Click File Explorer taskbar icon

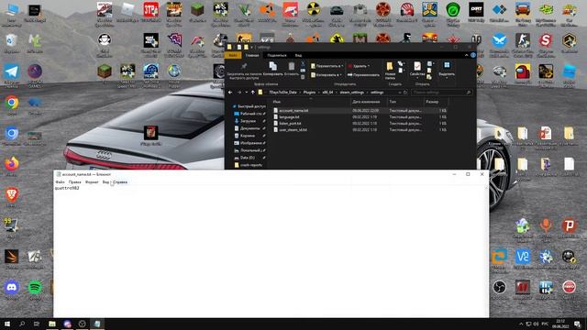(52, 324)
